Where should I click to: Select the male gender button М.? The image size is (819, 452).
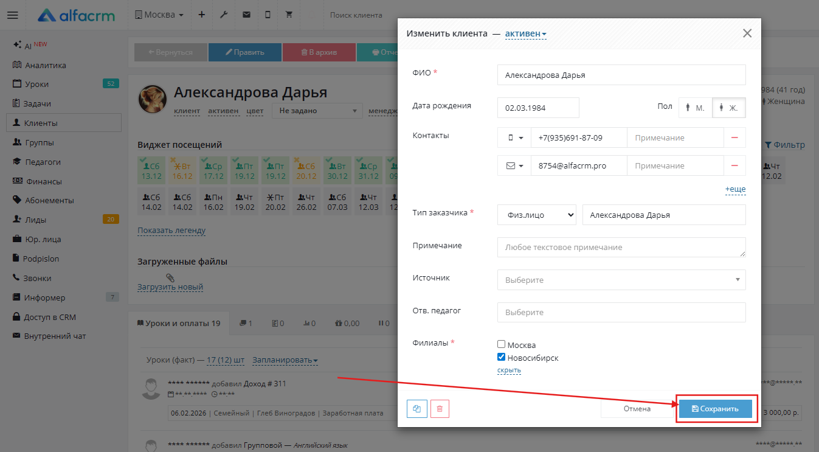695,108
